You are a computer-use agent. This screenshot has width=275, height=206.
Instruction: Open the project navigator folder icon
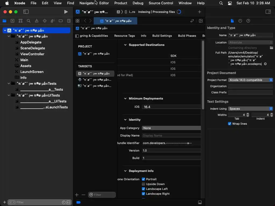pos(4,21)
